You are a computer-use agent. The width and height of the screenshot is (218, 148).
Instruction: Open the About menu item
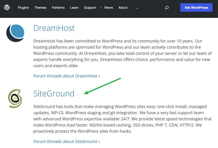tap(123, 8)
